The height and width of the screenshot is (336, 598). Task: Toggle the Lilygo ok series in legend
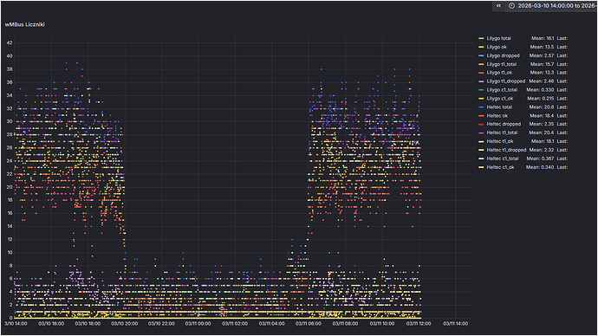click(497, 47)
